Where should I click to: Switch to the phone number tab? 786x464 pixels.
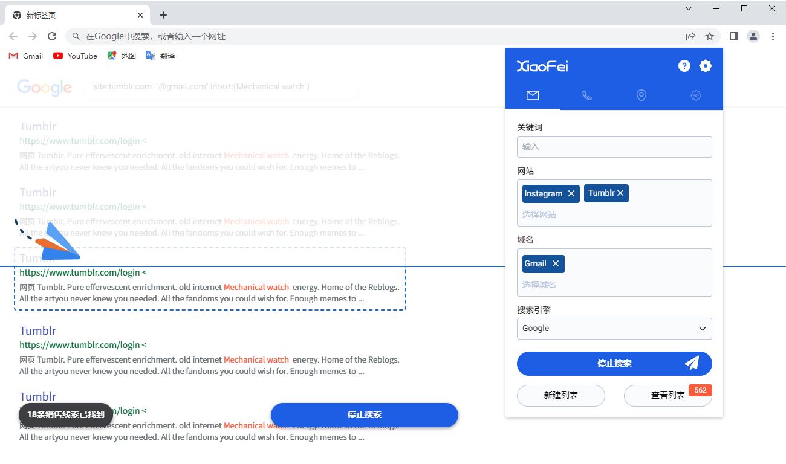click(587, 95)
